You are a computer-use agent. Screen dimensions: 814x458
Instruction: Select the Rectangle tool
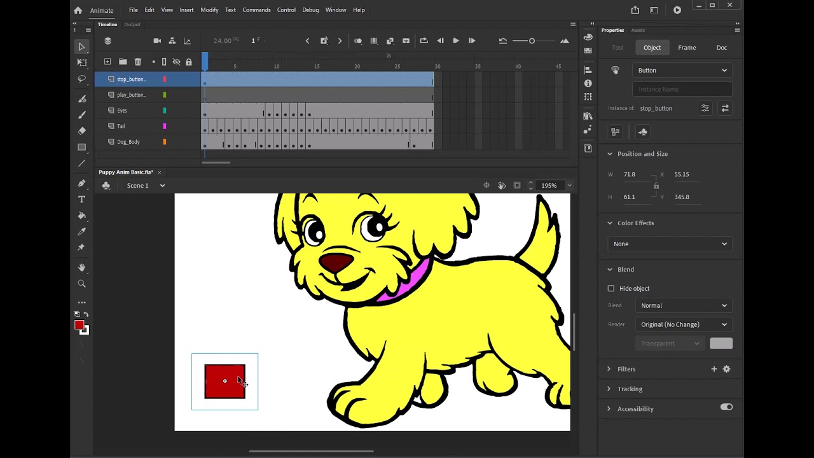coord(81,147)
